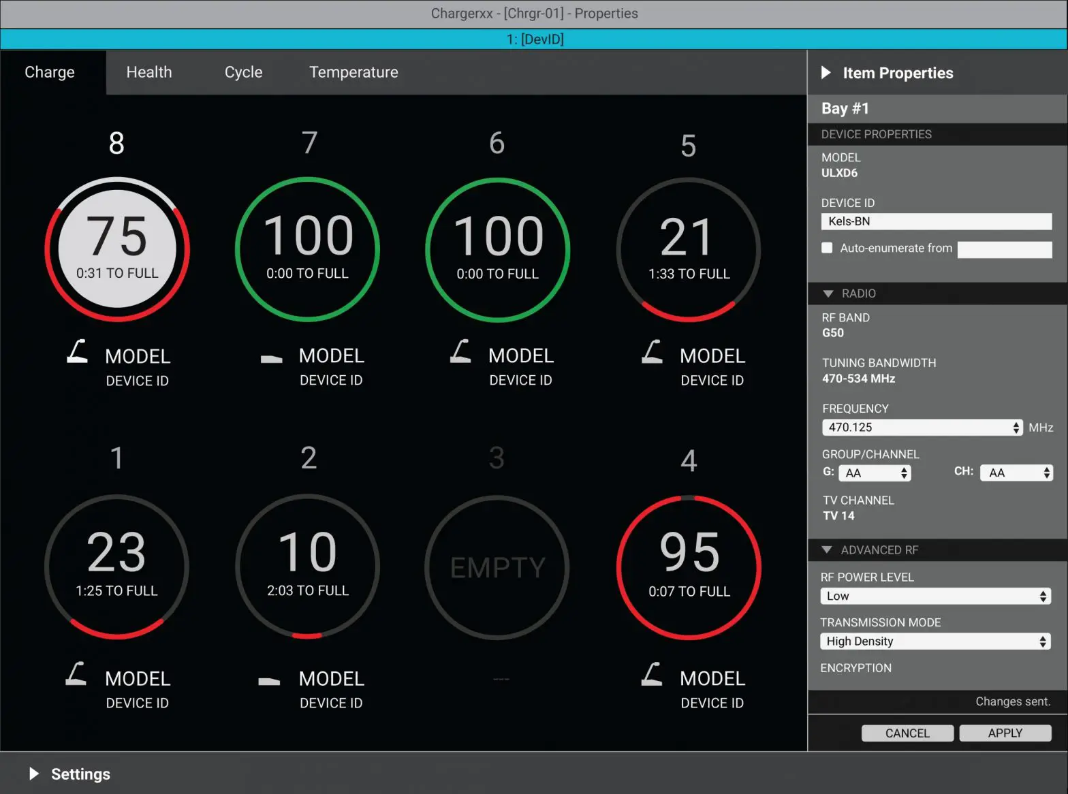
Task: Click the ULXD6 model value
Action: pyautogui.click(x=839, y=173)
